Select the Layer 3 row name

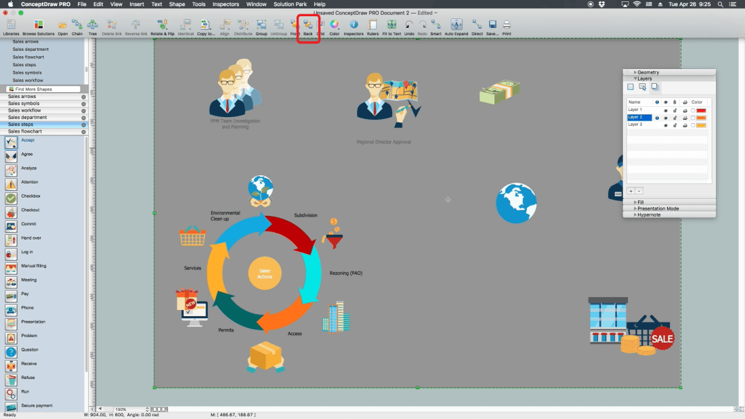635,125
